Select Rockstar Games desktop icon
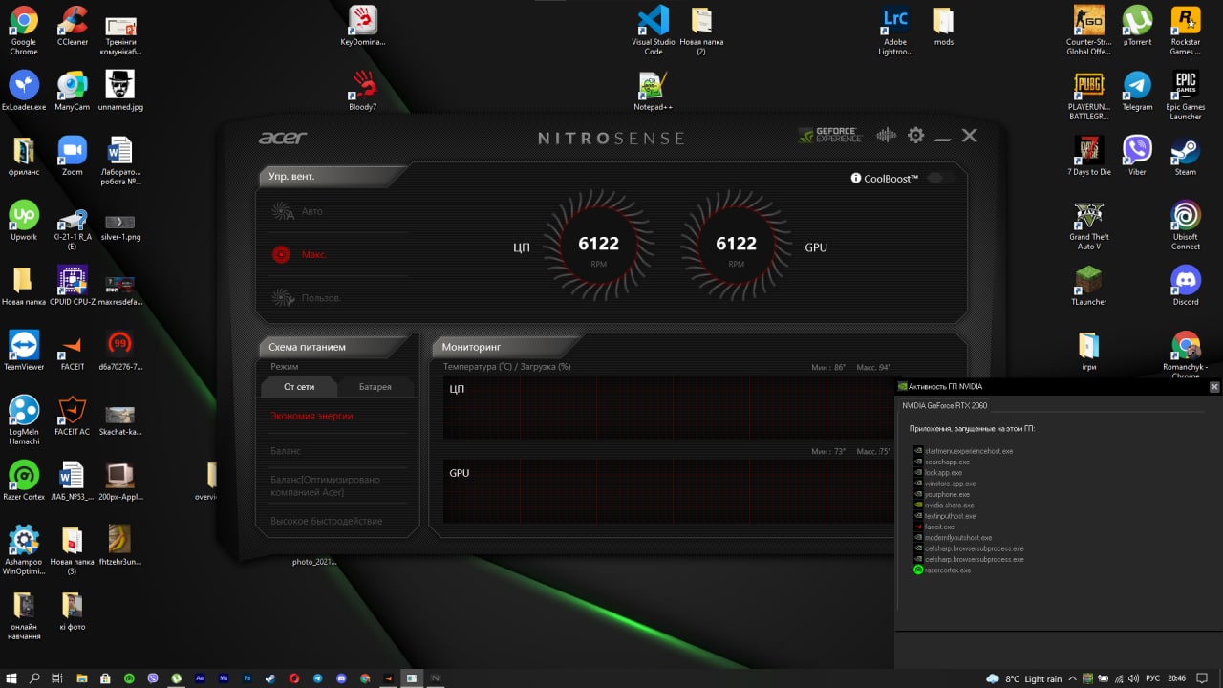1223x688 pixels. tap(1186, 31)
